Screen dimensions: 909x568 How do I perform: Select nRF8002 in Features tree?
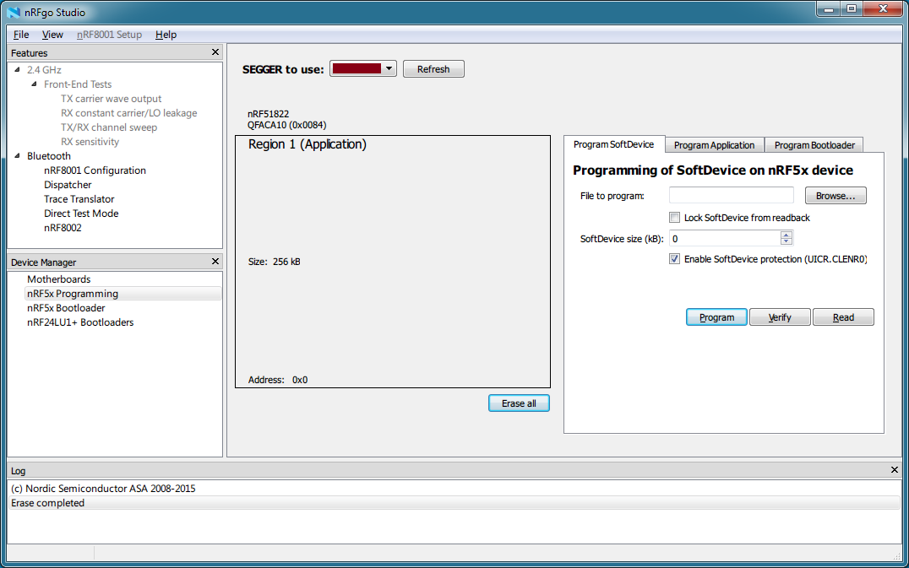pyautogui.click(x=63, y=228)
